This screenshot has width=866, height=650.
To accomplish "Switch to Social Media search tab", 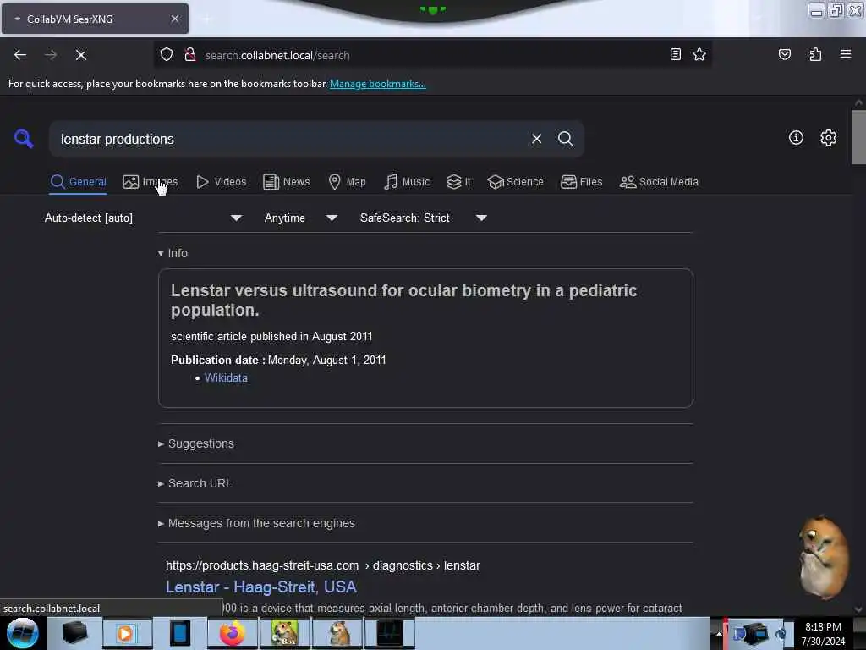I will coord(659,181).
